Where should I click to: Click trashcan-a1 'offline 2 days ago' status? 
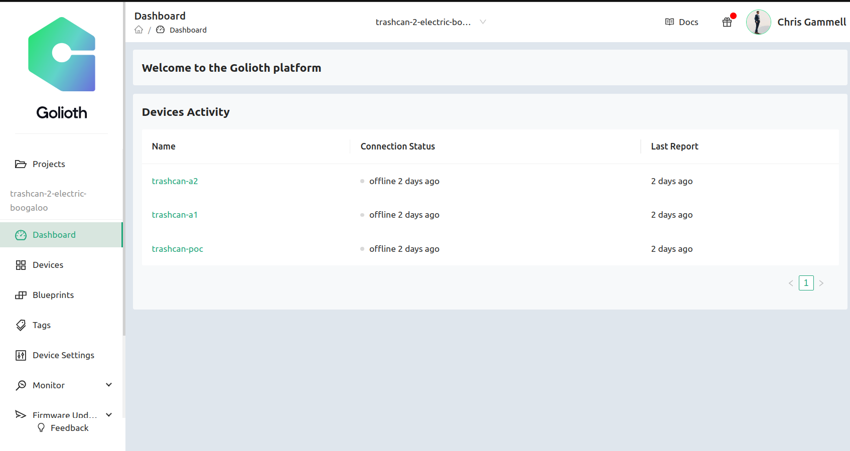(400, 215)
